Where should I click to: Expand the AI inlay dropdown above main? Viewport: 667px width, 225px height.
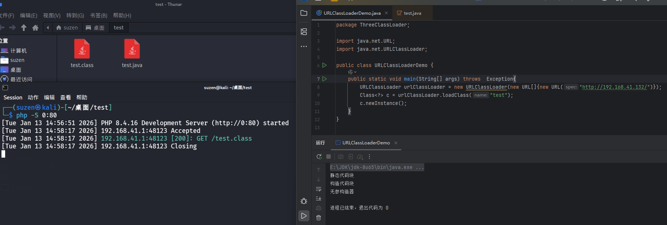click(352, 72)
